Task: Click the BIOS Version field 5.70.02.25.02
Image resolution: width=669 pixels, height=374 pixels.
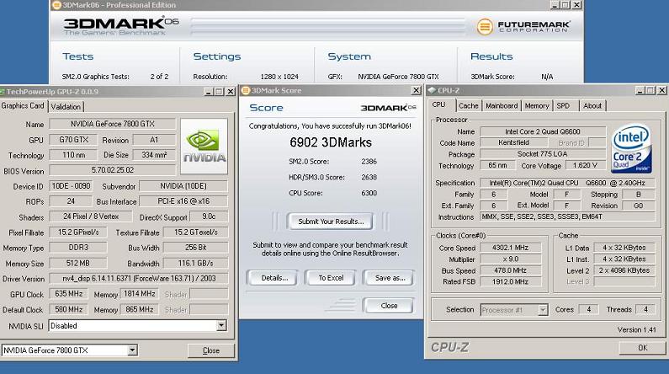Action: (113, 170)
